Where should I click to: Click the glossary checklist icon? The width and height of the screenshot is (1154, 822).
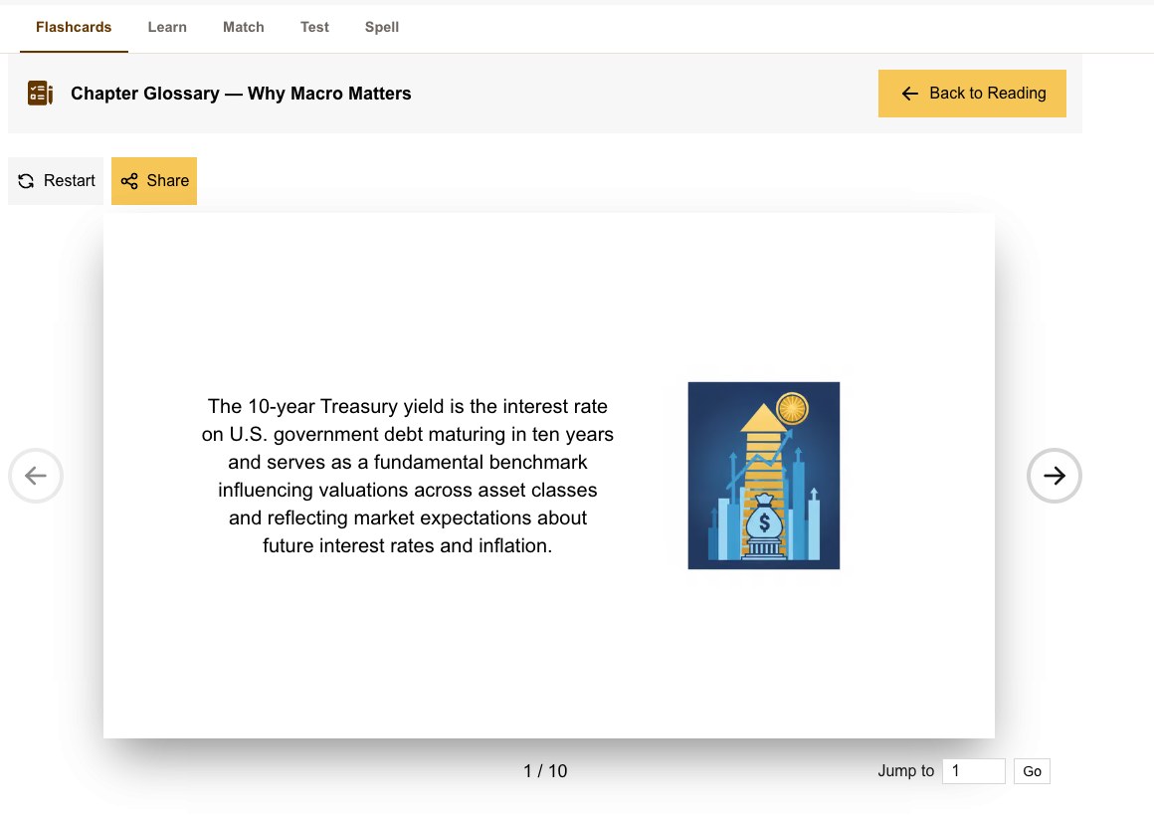[x=40, y=94]
